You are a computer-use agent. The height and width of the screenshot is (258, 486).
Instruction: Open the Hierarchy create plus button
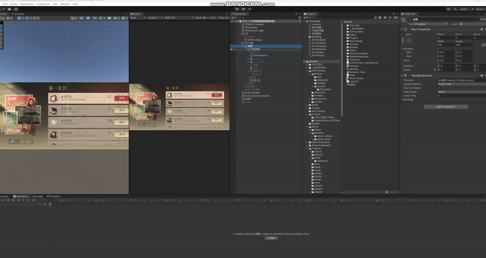click(x=233, y=18)
